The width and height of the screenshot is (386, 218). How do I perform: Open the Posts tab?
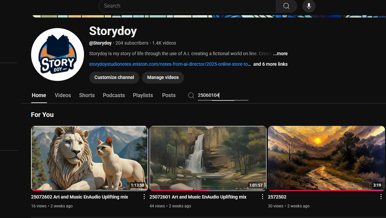[x=169, y=96]
